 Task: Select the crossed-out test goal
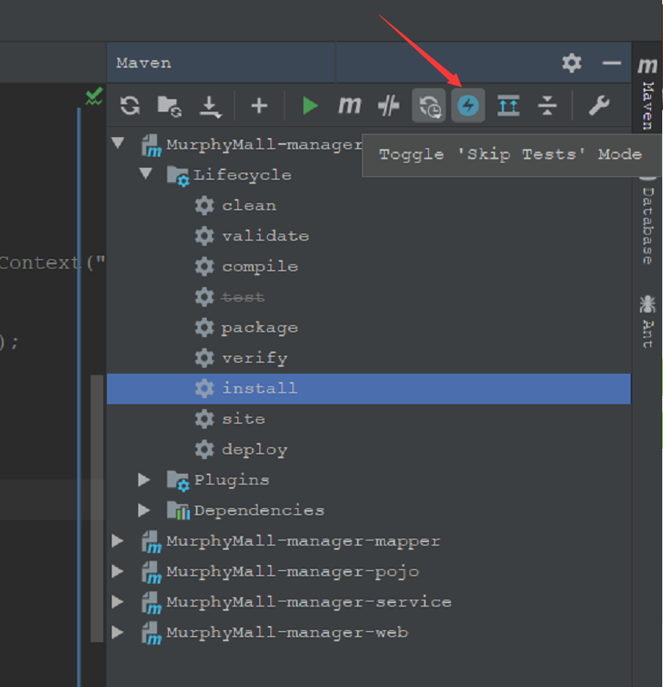click(x=242, y=297)
